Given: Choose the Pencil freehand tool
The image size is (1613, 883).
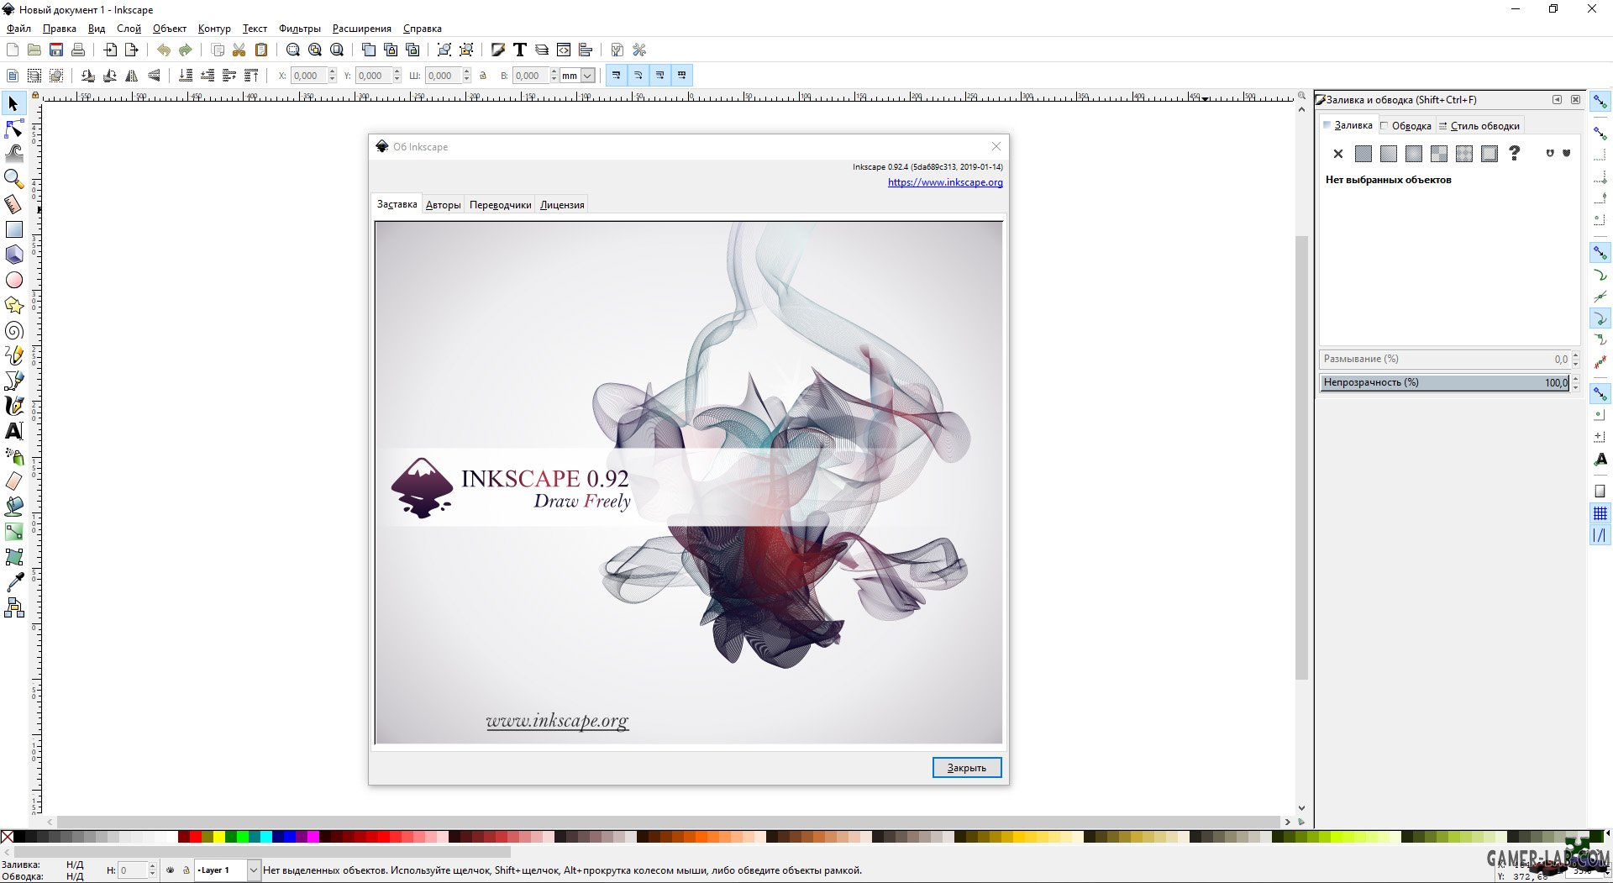Looking at the screenshot, I should click(13, 355).
